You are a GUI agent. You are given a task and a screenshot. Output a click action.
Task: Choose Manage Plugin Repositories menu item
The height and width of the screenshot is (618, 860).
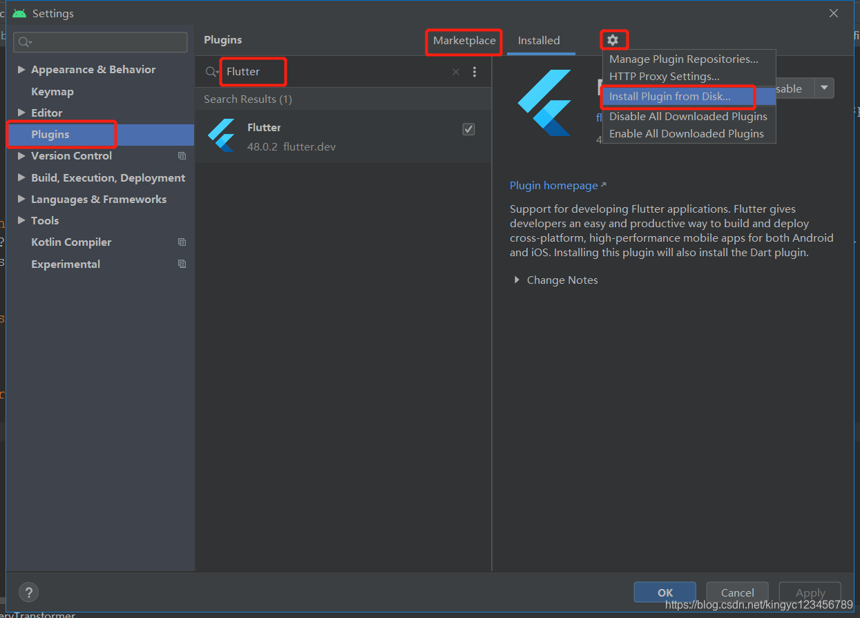689,59
